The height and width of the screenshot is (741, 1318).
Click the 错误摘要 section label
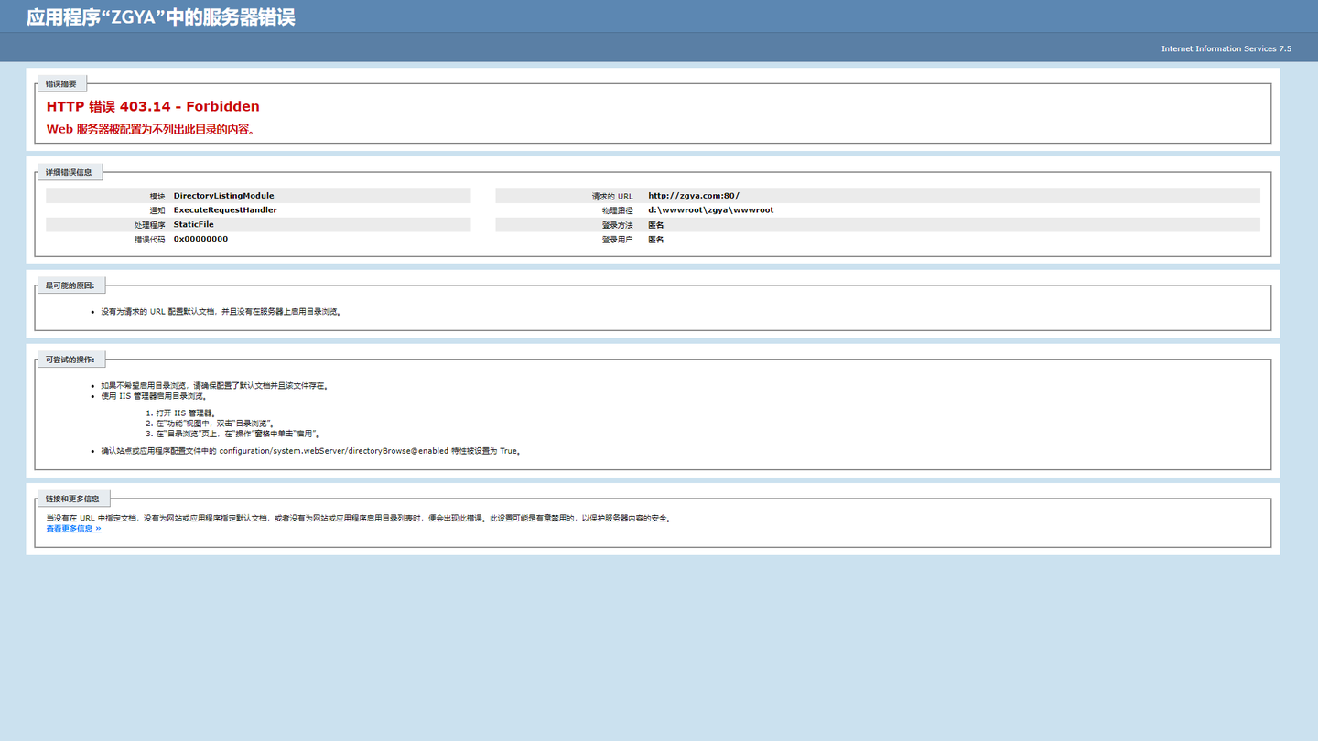61,83
